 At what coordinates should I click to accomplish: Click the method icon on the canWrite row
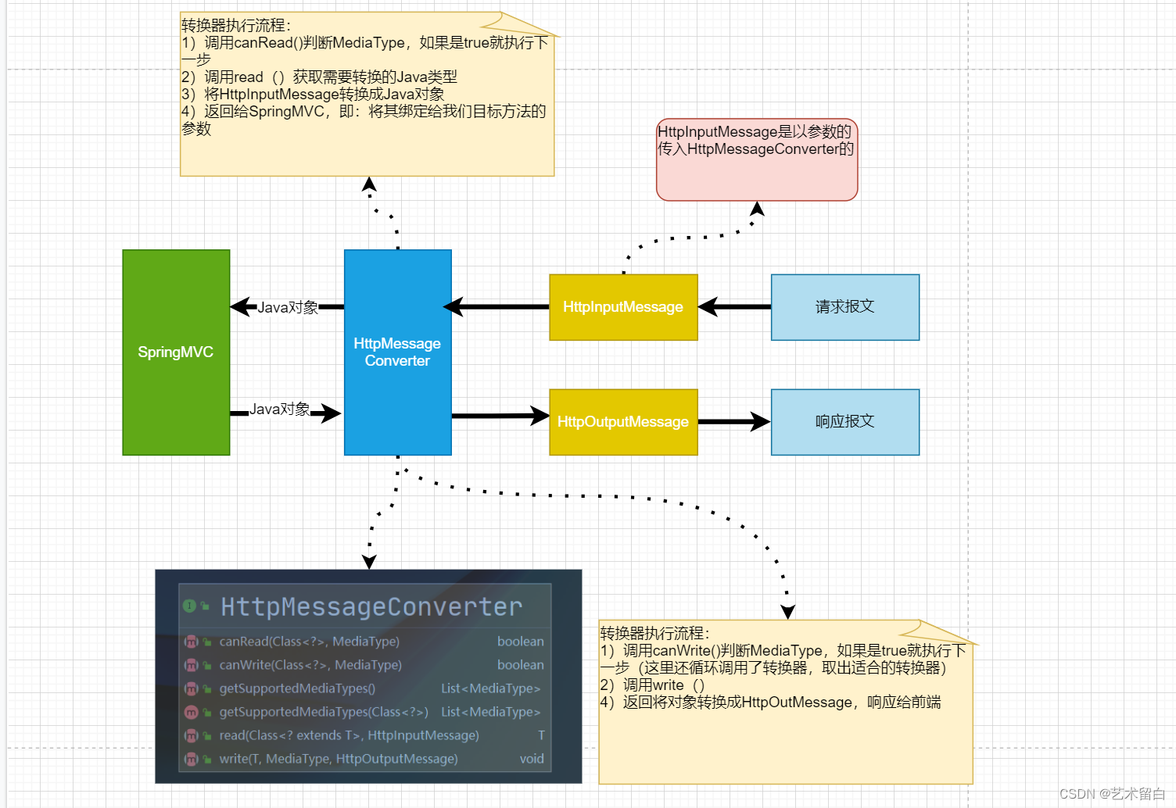pos(191,665)
